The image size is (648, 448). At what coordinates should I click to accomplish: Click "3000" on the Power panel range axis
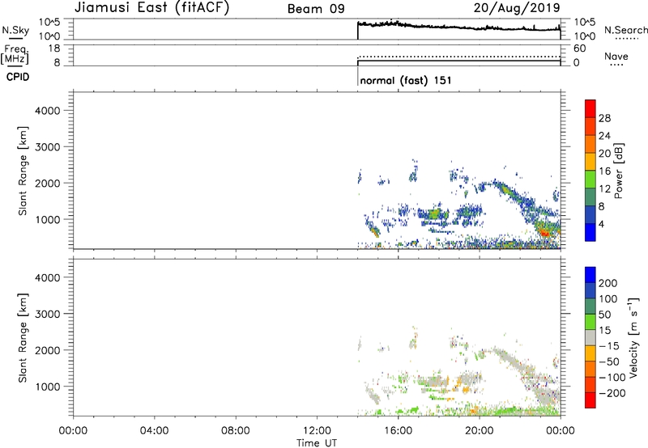48,147
